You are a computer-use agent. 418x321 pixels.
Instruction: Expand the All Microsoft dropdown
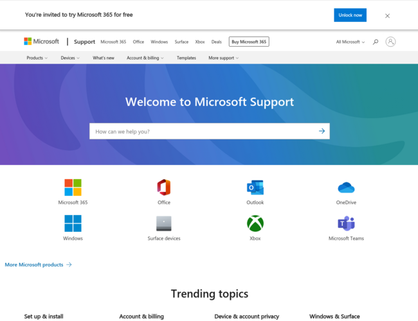tap(350, 42)
